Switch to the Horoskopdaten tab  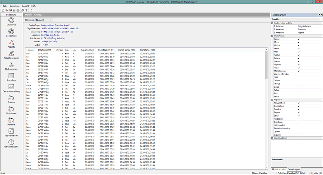coord(279,169)
